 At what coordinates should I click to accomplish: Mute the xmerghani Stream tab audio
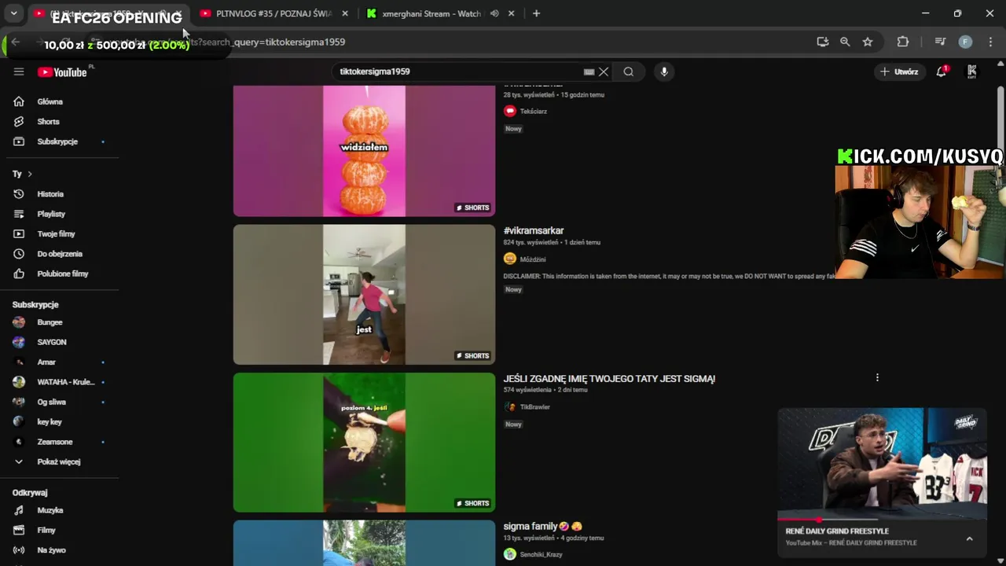tap(494, 13)
